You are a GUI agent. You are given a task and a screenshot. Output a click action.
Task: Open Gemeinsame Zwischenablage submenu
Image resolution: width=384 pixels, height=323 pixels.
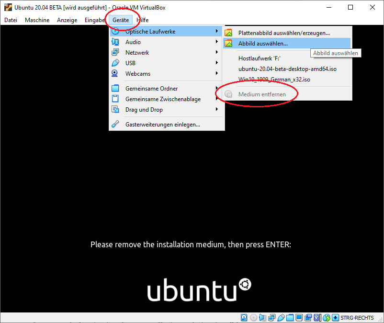pos(163,99)
